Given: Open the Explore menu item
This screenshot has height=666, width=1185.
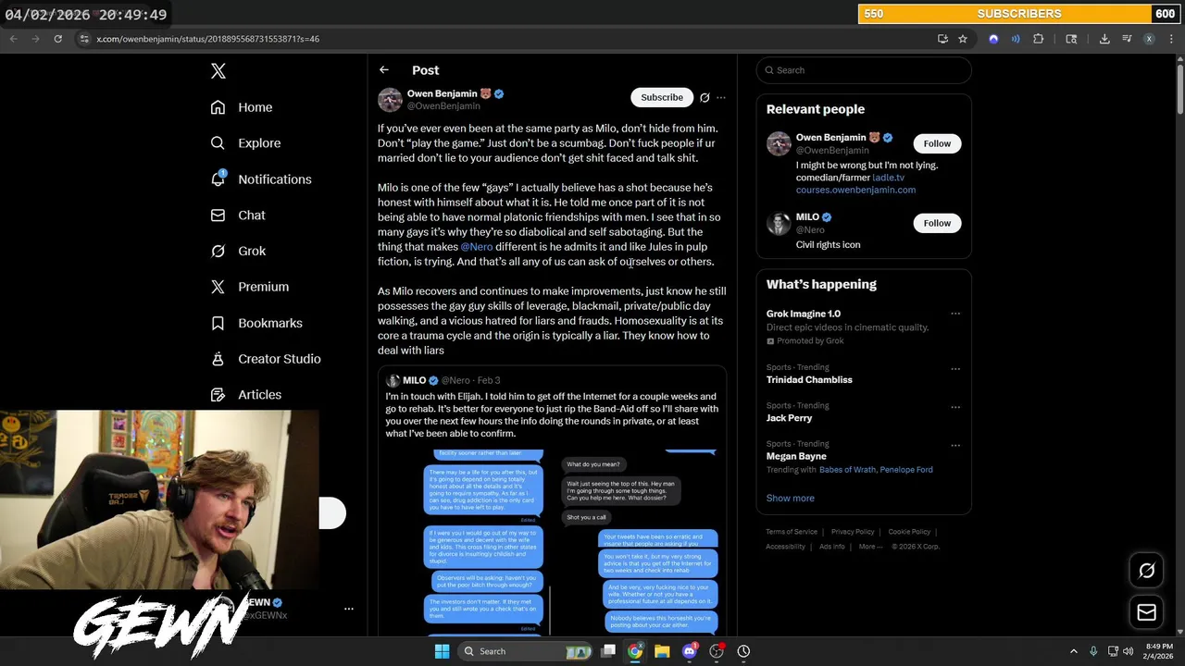Looking at the screenshot, I should pos(259,143).
